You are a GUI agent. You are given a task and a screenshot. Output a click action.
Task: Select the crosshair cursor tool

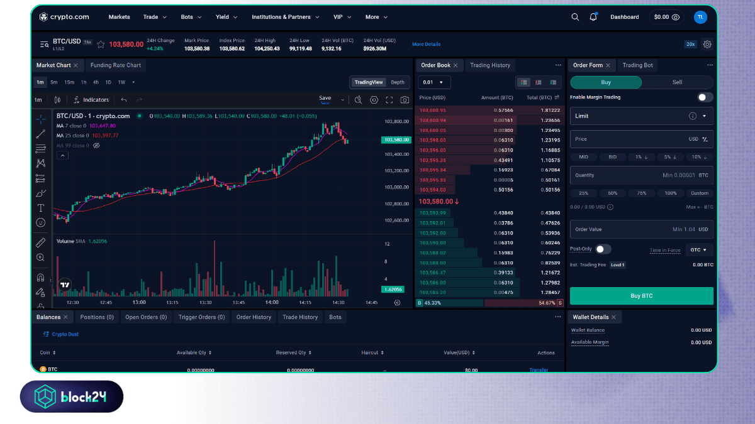(41, 119)
